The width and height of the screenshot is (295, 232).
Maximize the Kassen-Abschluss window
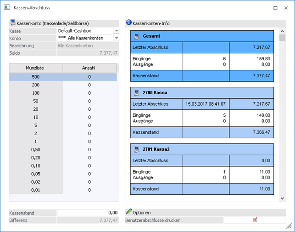(275, 8)
